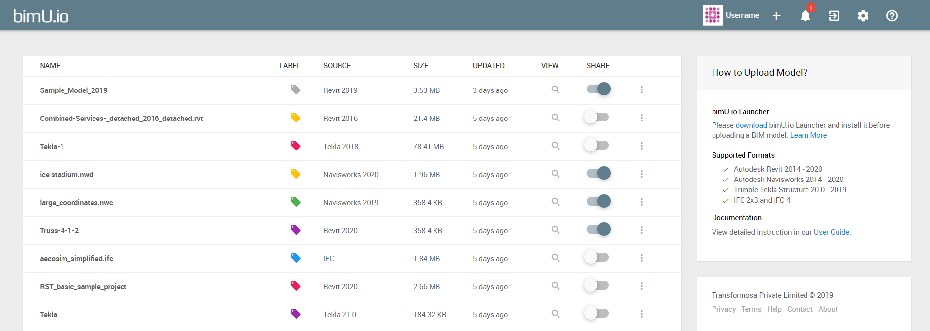930x331 pixels.
Task: Click the sign-out icon in the header
Action: 834,16
